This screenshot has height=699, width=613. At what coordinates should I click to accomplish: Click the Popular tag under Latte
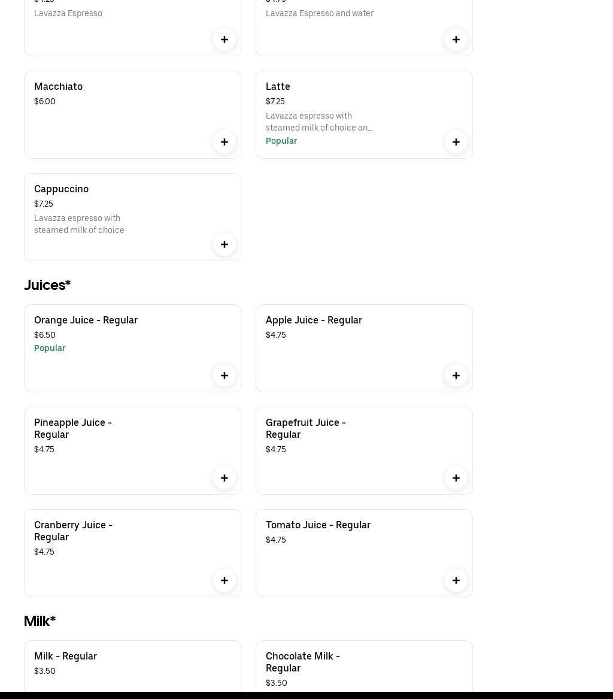281,141
